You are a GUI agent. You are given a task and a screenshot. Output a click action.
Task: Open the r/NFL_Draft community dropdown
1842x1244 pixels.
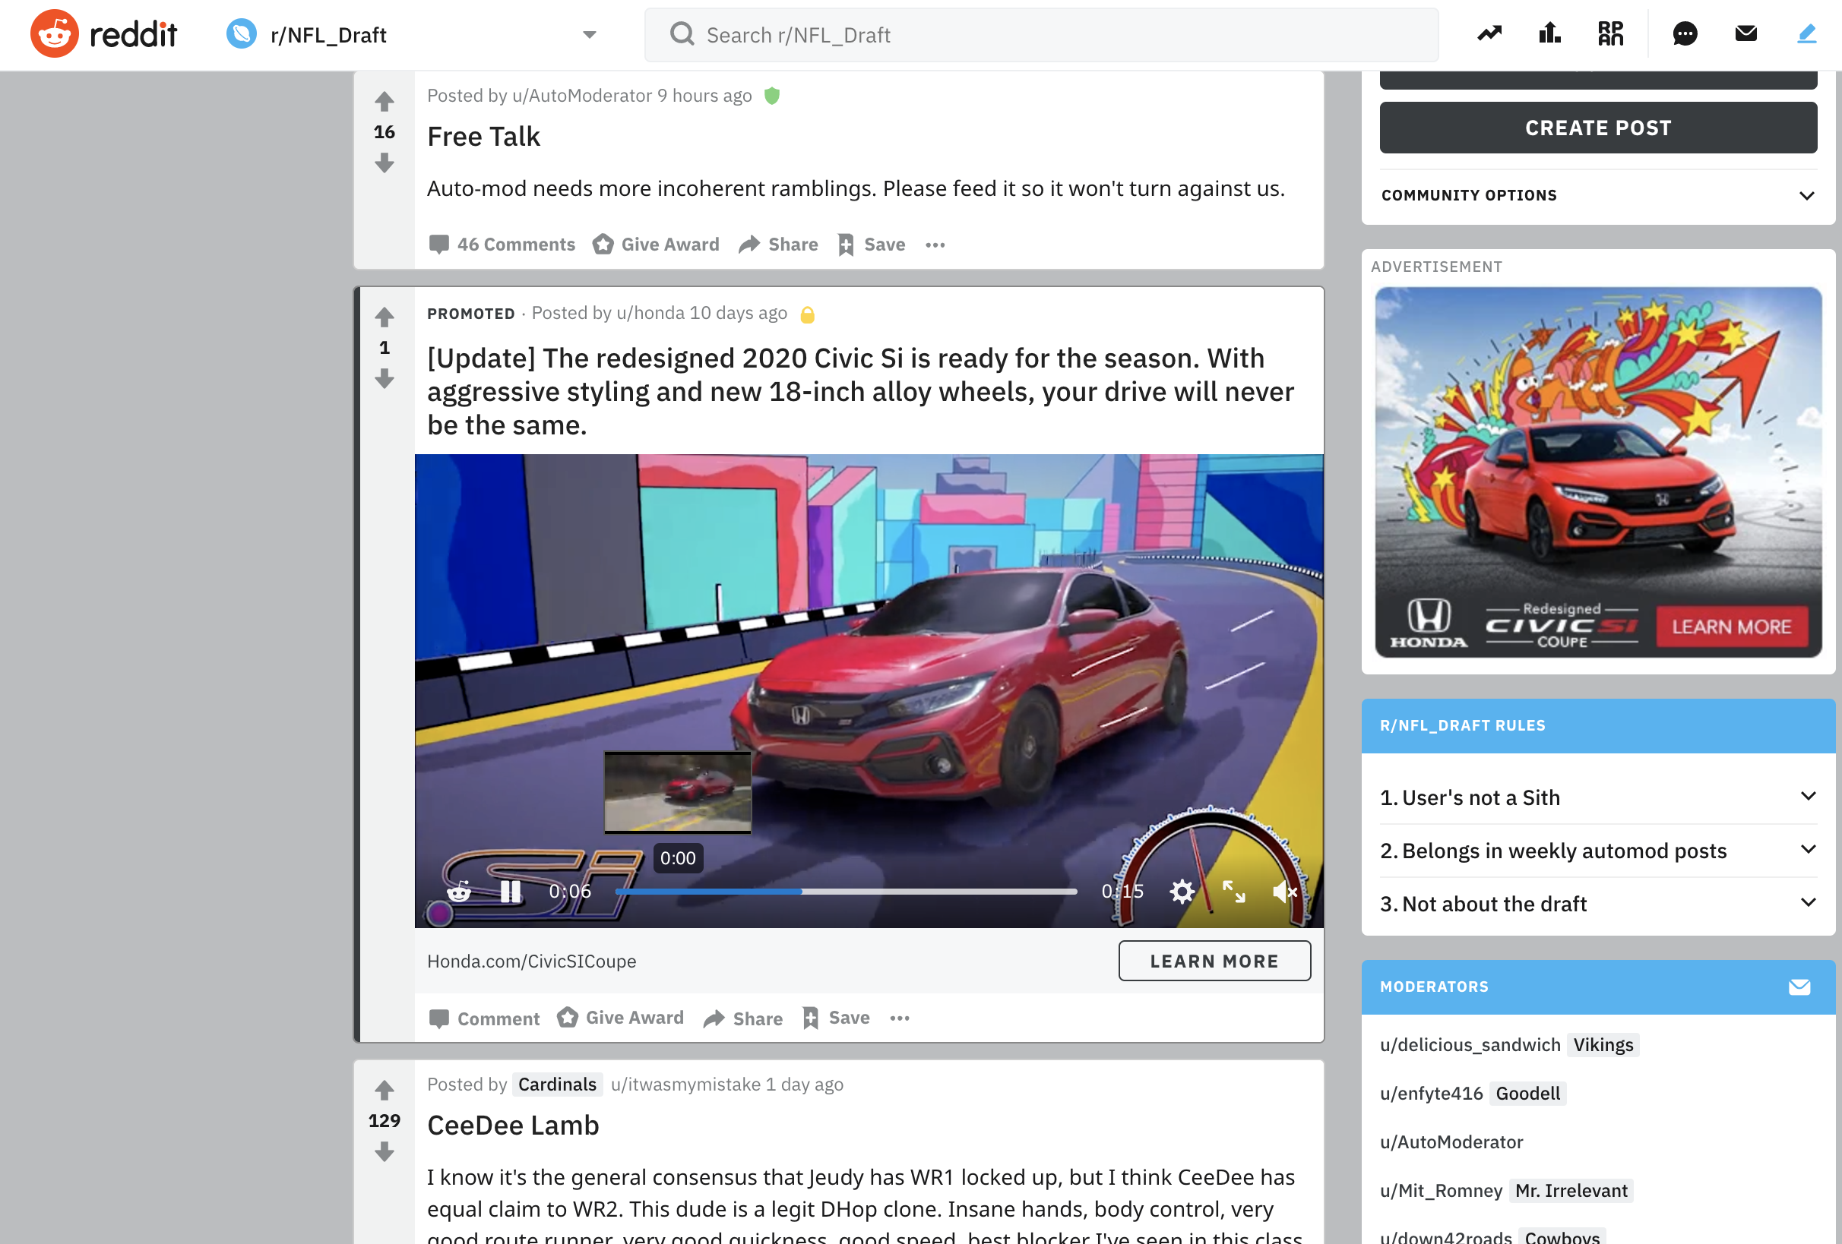[589, 35]
